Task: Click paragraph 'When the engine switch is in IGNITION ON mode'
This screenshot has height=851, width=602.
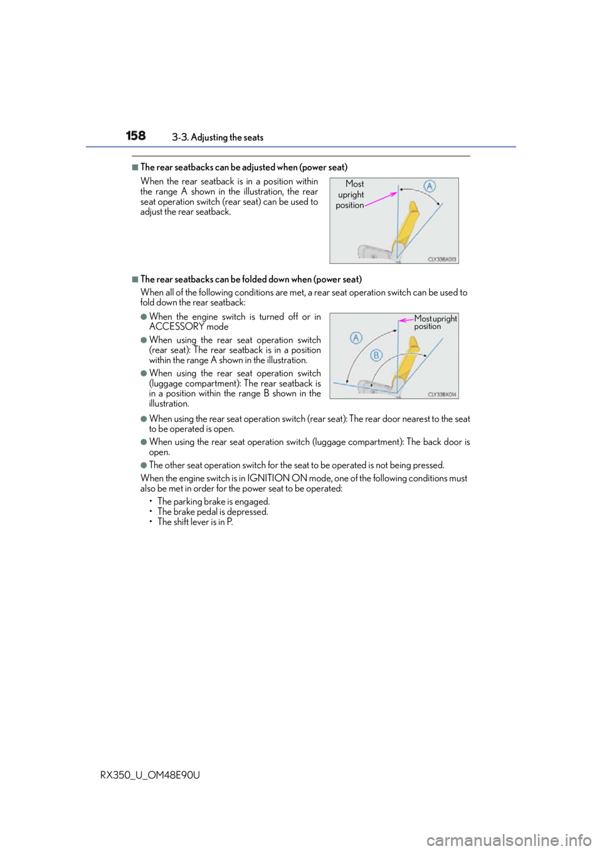Action: (x=304, y=483)
